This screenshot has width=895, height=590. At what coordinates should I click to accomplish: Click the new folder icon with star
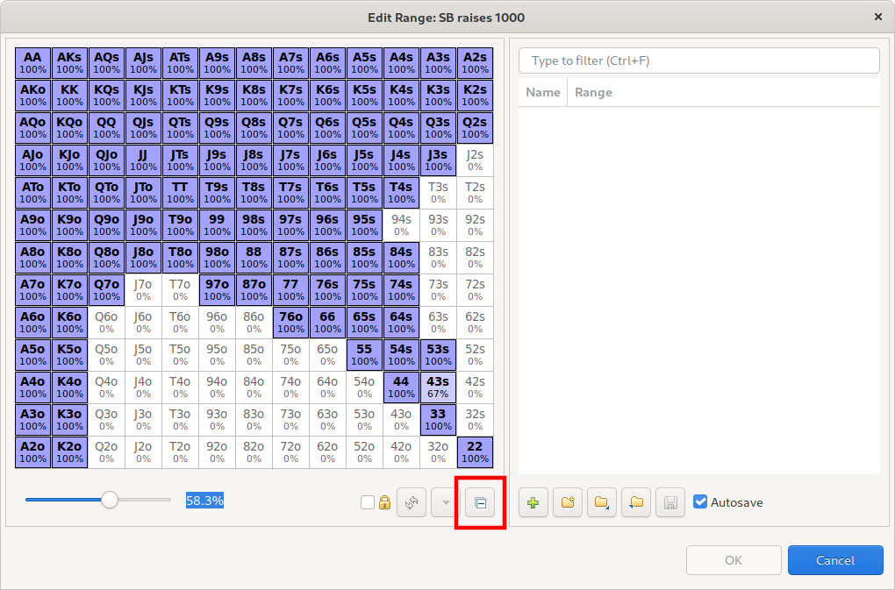coord(568,502)
